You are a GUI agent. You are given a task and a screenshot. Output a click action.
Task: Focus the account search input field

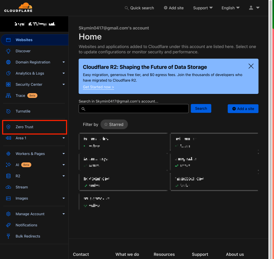[134, 109]
